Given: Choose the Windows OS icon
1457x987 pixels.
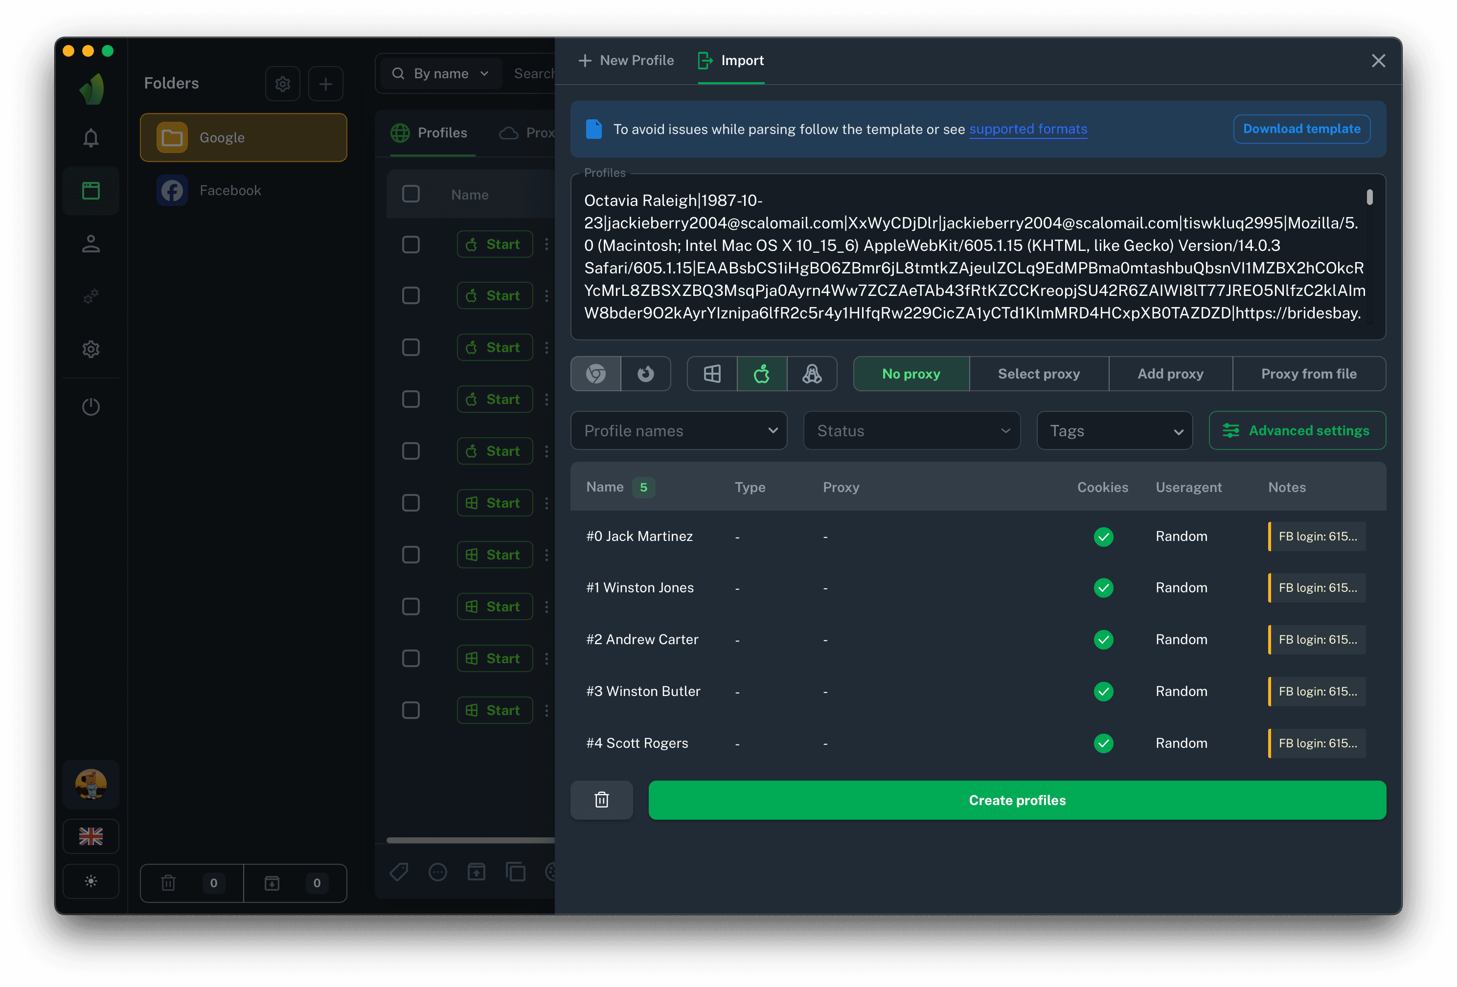Looking at the screenshot, I should (x=712, y=374).
